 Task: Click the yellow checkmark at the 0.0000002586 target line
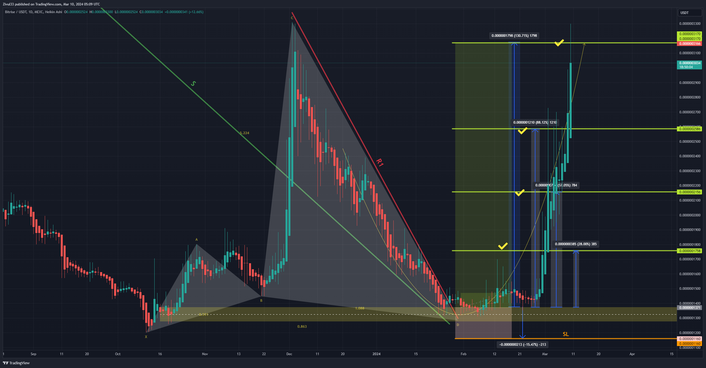(x=522, y=131)
